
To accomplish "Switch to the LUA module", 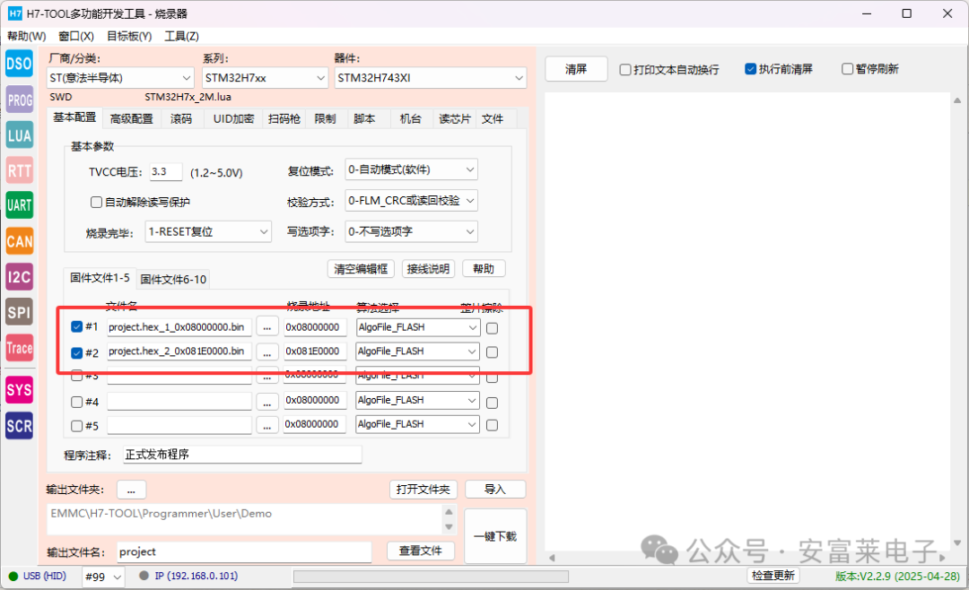I will pyautogui.click(x=19, y=134).
